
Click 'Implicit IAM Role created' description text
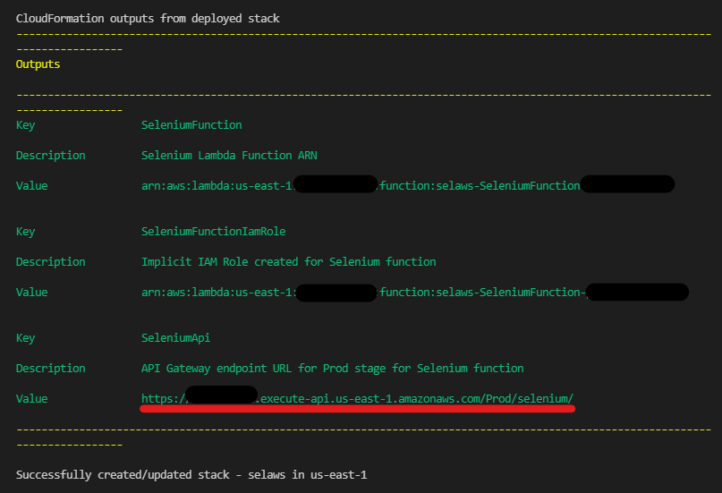coord(288,261)
